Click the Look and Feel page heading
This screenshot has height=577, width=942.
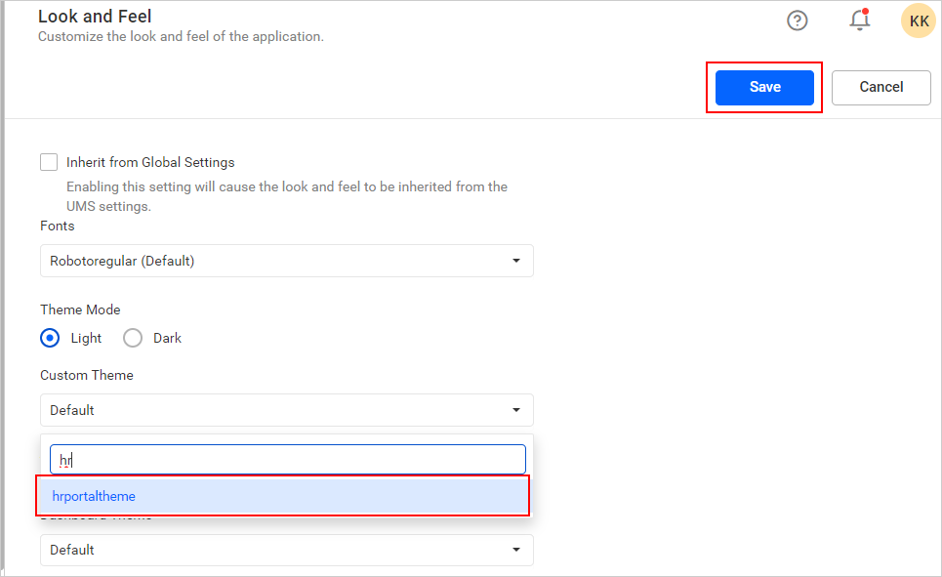(95, 17)
